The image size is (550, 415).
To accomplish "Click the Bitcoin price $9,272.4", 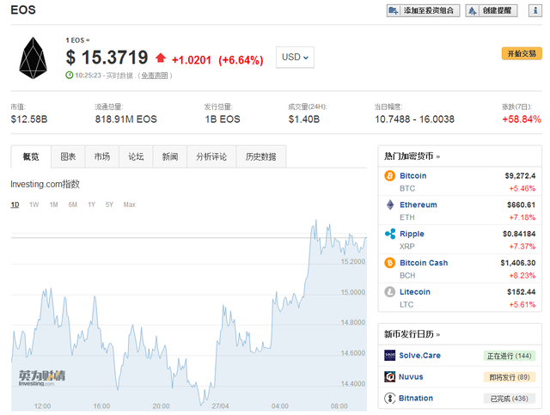I will 520,176.
